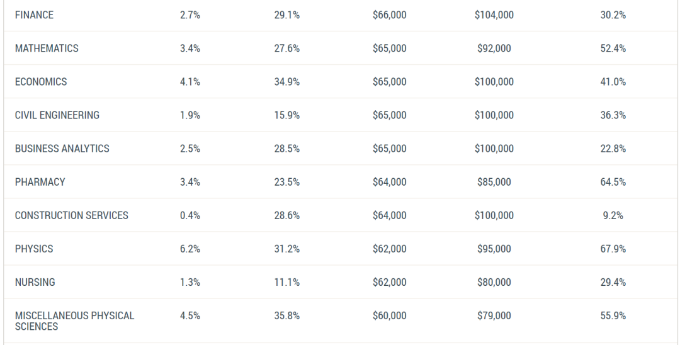Click the 22.8% value for Business Analytics
Viewport: 680px width, 345px height.
tap(613, 149)
